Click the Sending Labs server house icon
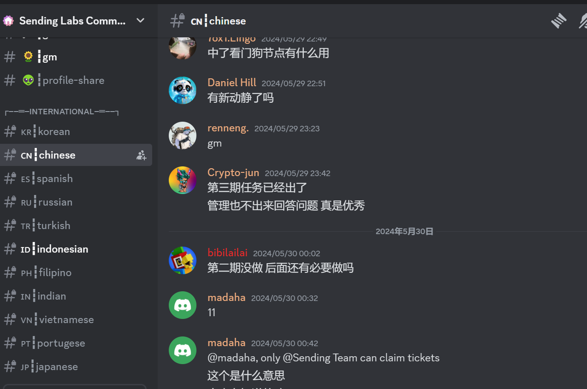Viewport: 587px width, 389px height. click(8, 21)
